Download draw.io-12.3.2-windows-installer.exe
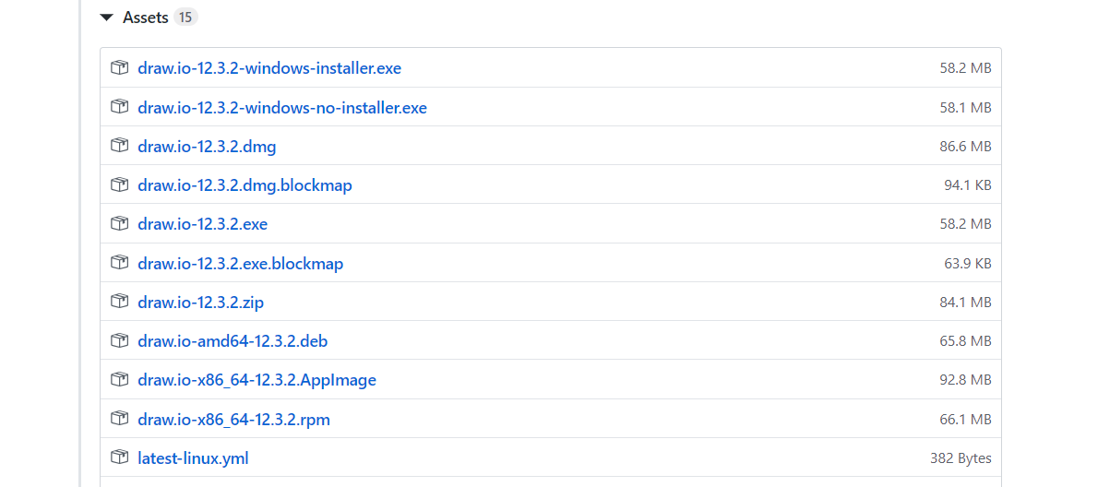This screenshot has width=1098, height=487. click(269, 68)
